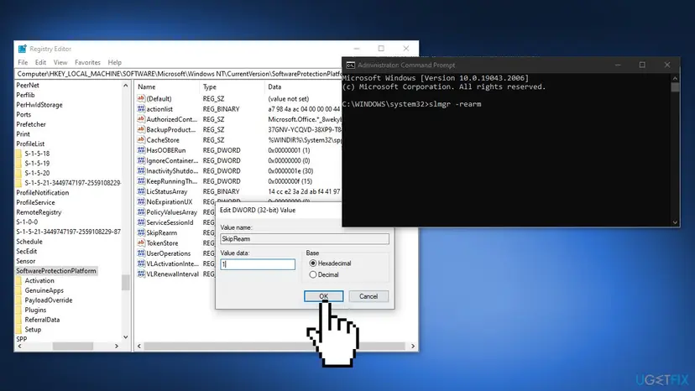Click the S-1-5-18 folder icon

(x=18, y=154)
